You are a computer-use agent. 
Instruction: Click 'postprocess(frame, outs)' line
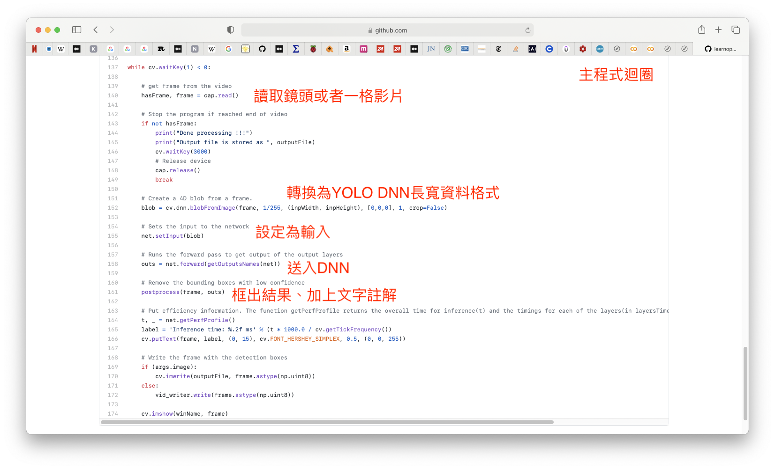[183, 292]
